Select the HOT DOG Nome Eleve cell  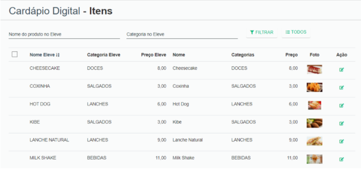(x=40, y=104)
